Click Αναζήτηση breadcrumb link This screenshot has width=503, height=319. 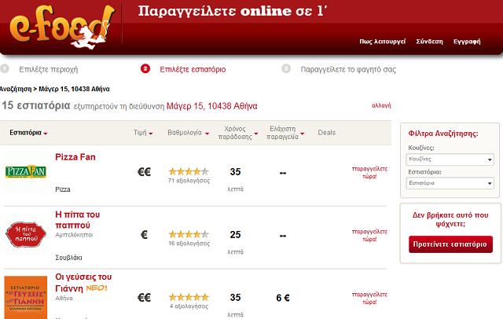(x=16, y=89)
